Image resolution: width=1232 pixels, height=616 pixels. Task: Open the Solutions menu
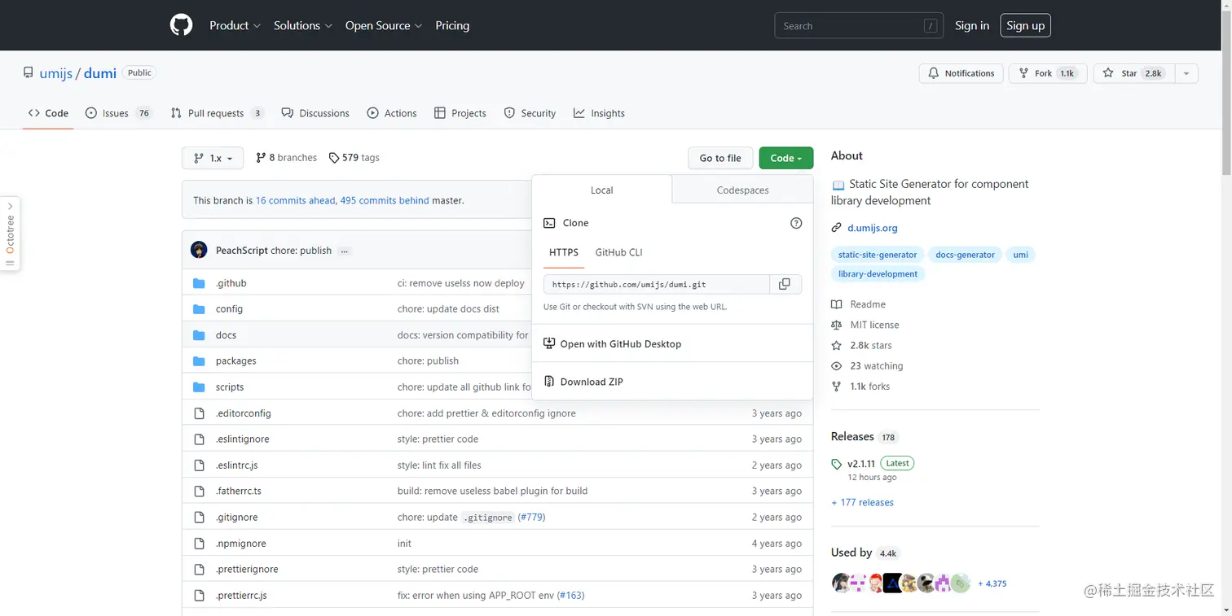click(303, 25)
